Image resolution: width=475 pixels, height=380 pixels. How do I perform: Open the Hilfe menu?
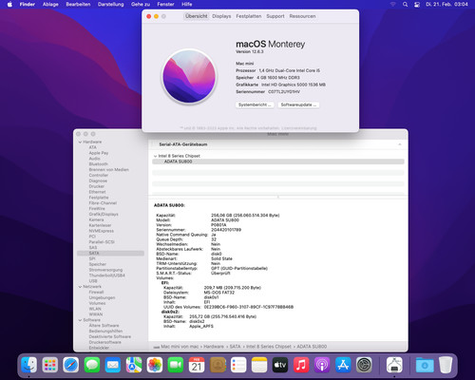(187, 4)
